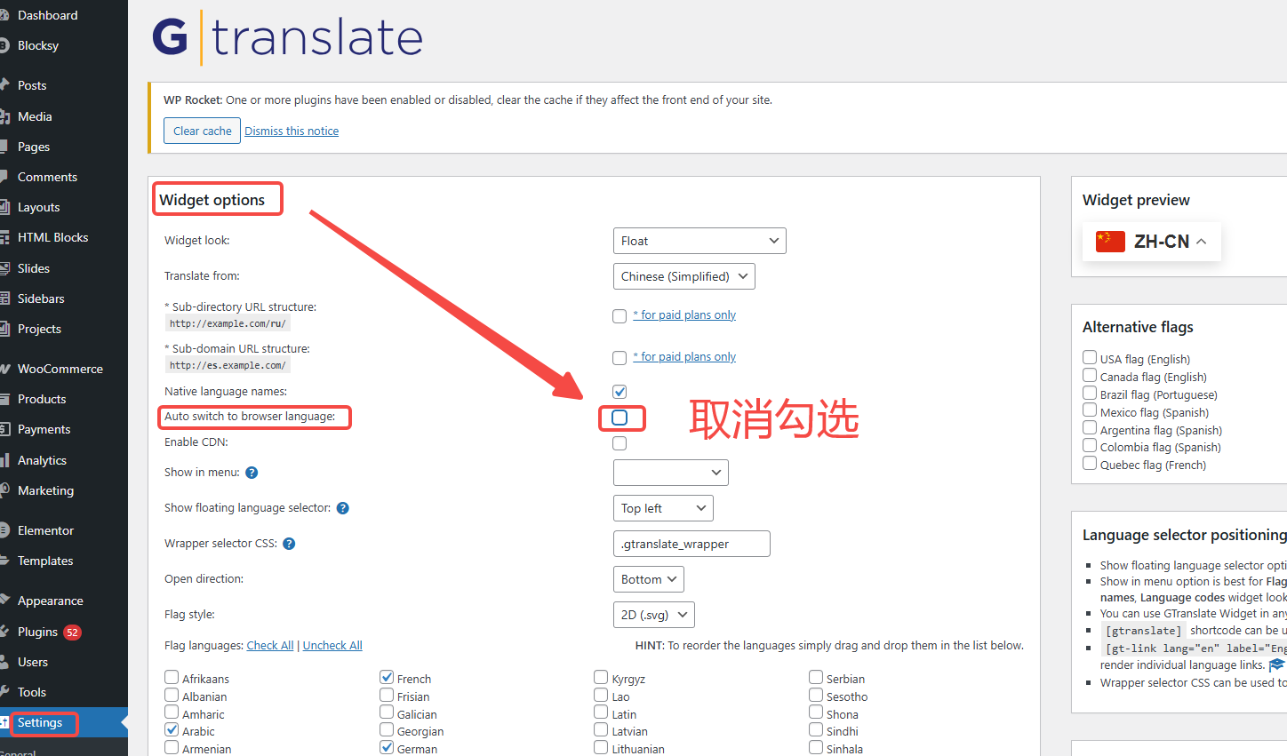Click the GTranslate logo

[x=287, y=37]
